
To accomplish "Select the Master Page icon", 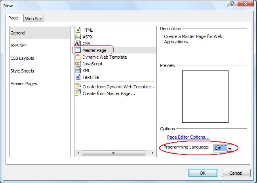I will pos(78,50).
